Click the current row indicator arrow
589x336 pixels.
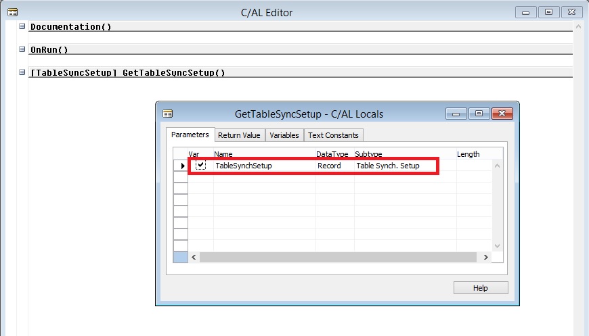pos(183,166)
